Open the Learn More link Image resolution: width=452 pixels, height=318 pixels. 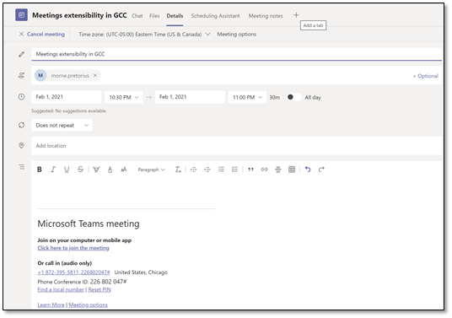[51, 305]
